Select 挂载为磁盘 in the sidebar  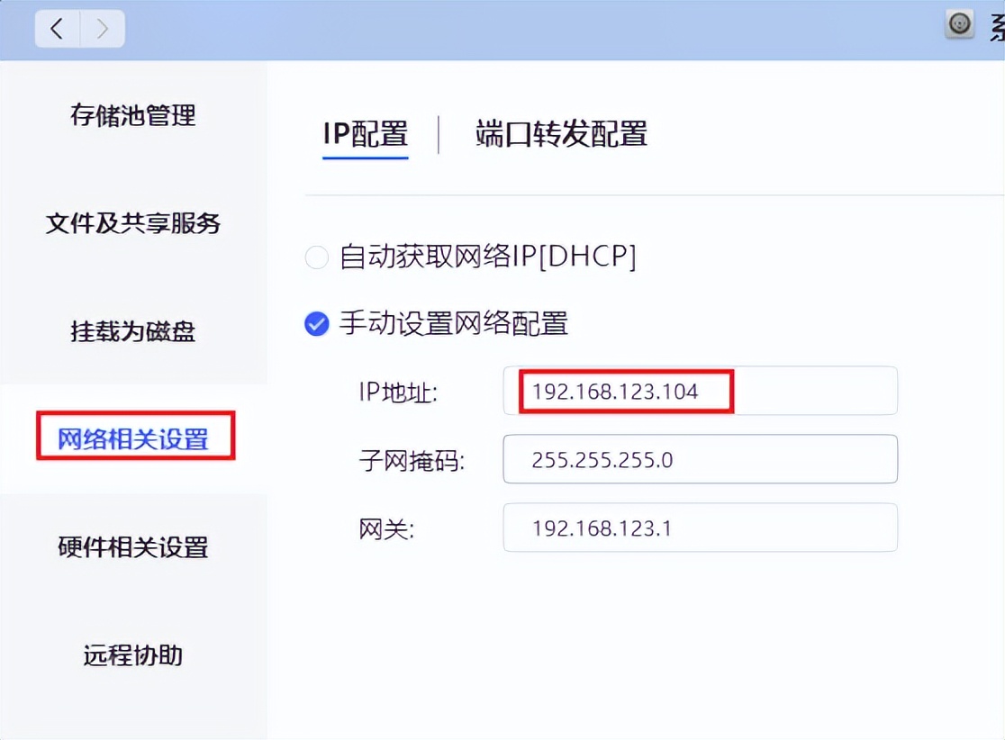click(133, 331)
